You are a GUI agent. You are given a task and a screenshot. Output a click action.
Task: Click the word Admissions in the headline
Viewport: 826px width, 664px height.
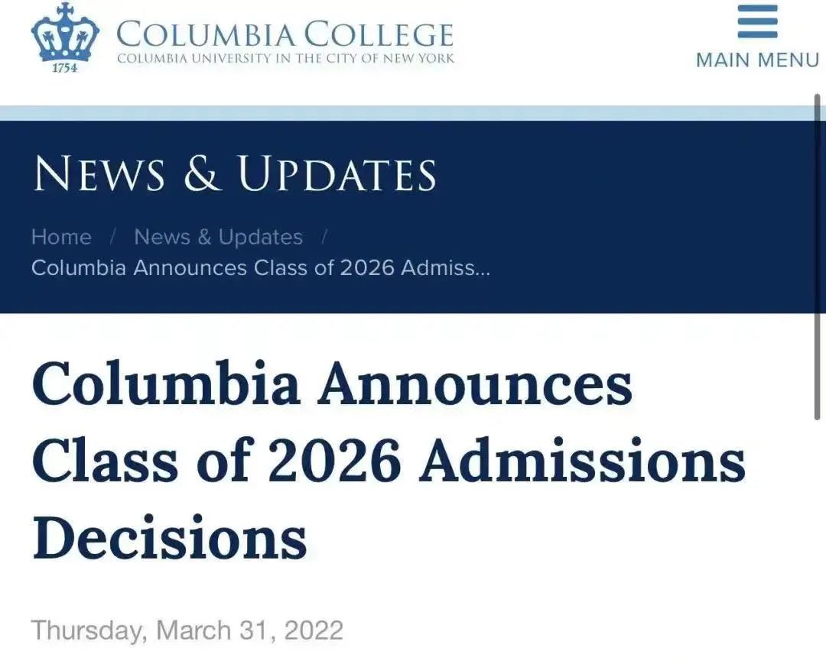click(583, 461)
